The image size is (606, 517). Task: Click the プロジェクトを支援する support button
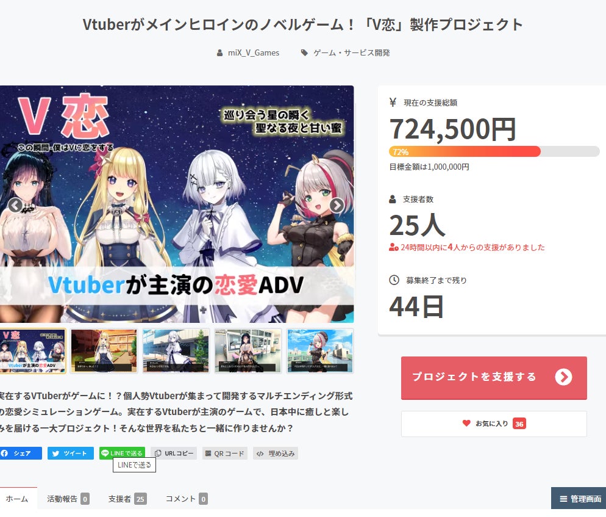(x=494, y=378)
